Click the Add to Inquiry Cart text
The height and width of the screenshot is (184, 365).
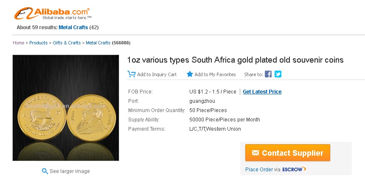point(157,74)
